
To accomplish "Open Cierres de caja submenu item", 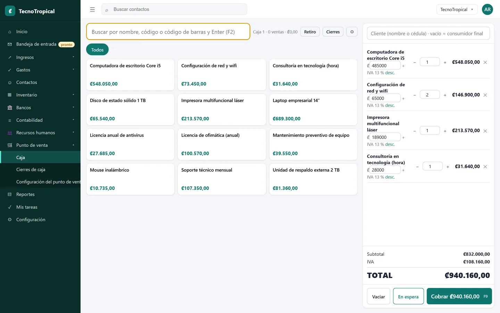I will tap(40, 170).
